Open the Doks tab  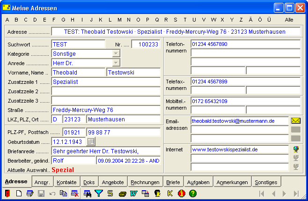click(89, 182)
